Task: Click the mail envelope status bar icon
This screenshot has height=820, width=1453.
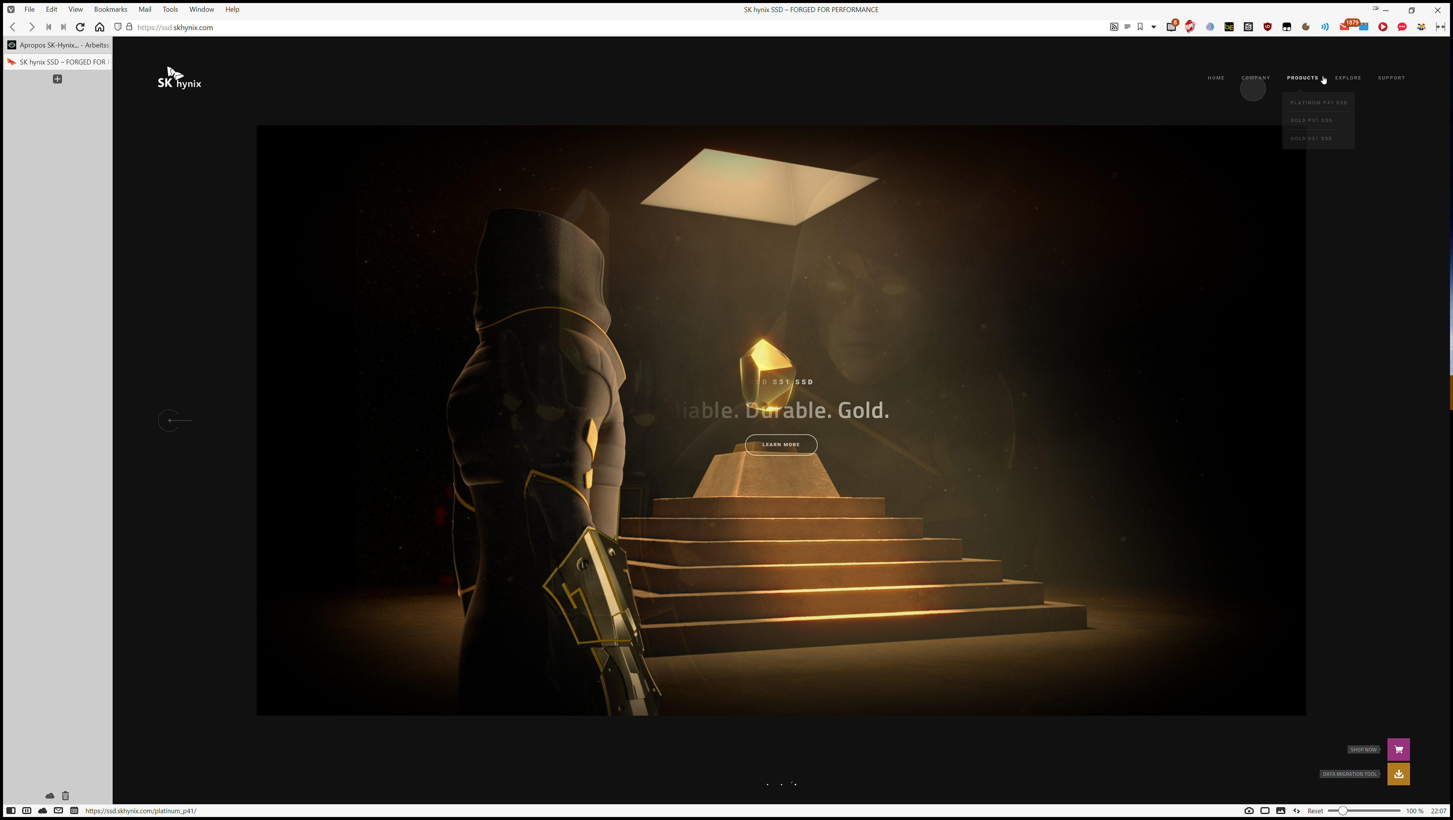Action: (58, 811)
